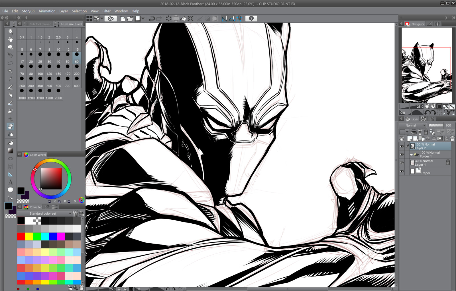
Task: Select the Gradient tool
Action: click(11, 151)
